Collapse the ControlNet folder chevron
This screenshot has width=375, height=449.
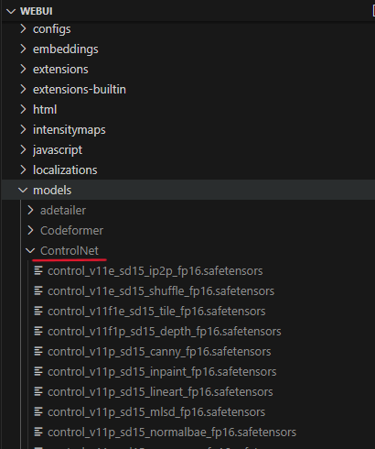[x=30, y=250]
